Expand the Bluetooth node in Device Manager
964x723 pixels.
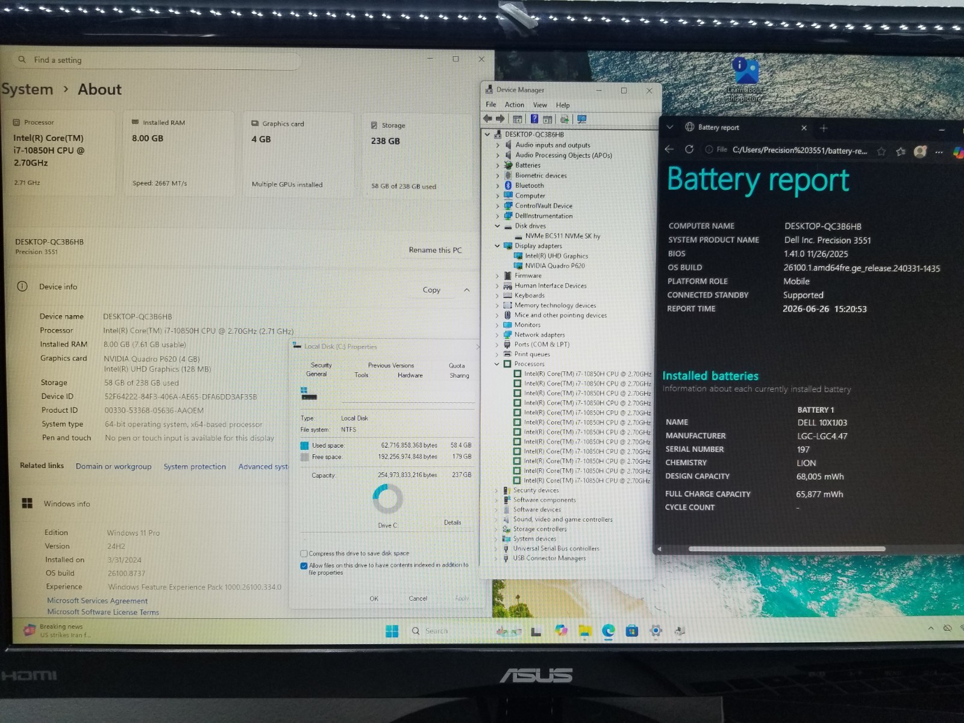pyautogui.click(x=498, y=186)
